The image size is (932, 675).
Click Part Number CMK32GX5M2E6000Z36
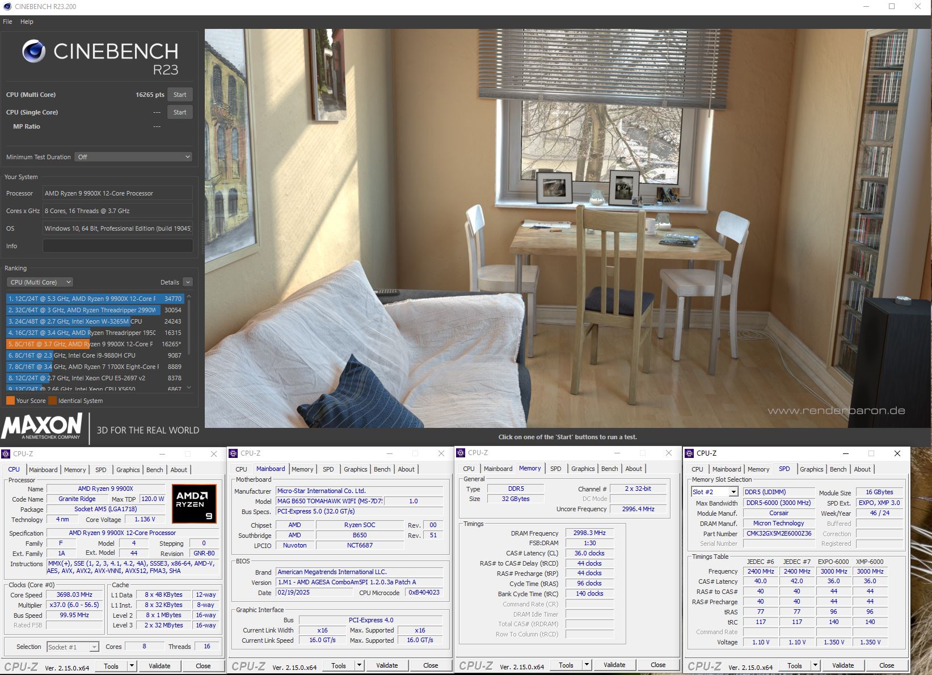779,533
